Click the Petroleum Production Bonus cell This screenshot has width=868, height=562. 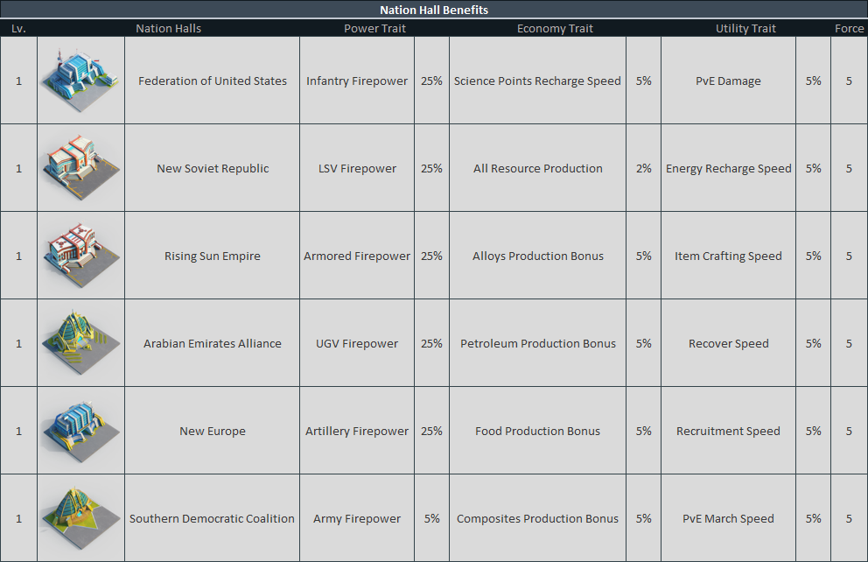click(x=537, y=343)
